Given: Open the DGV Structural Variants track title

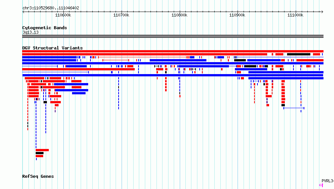Looking at the screenshot, I should tap(53, 48).
